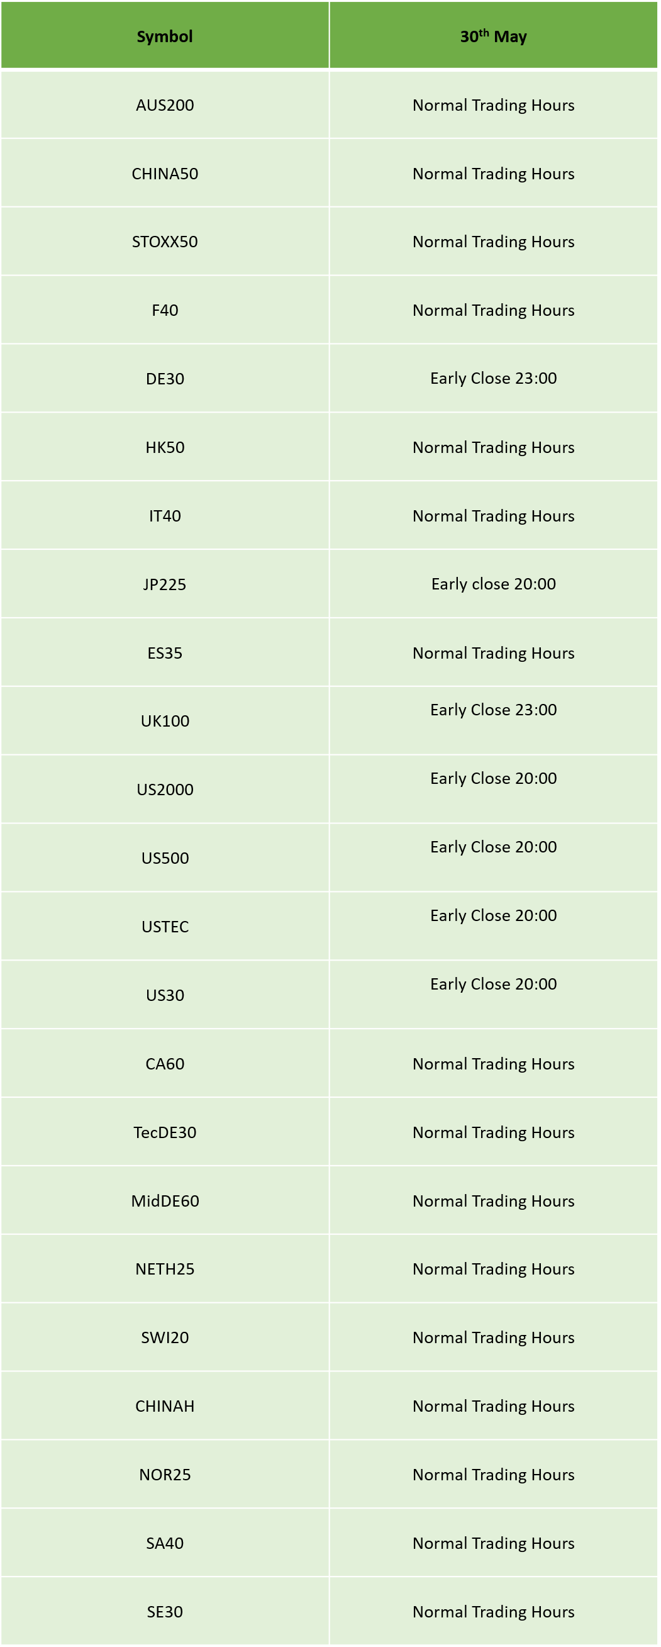Viewport: 661px width, 1647px height.
Task: Select the UK100 symbol cell
Action: 165,721
